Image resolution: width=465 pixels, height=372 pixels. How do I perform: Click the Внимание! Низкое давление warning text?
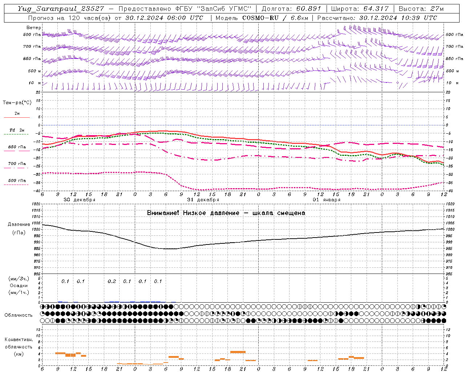[x=226, y=213]
